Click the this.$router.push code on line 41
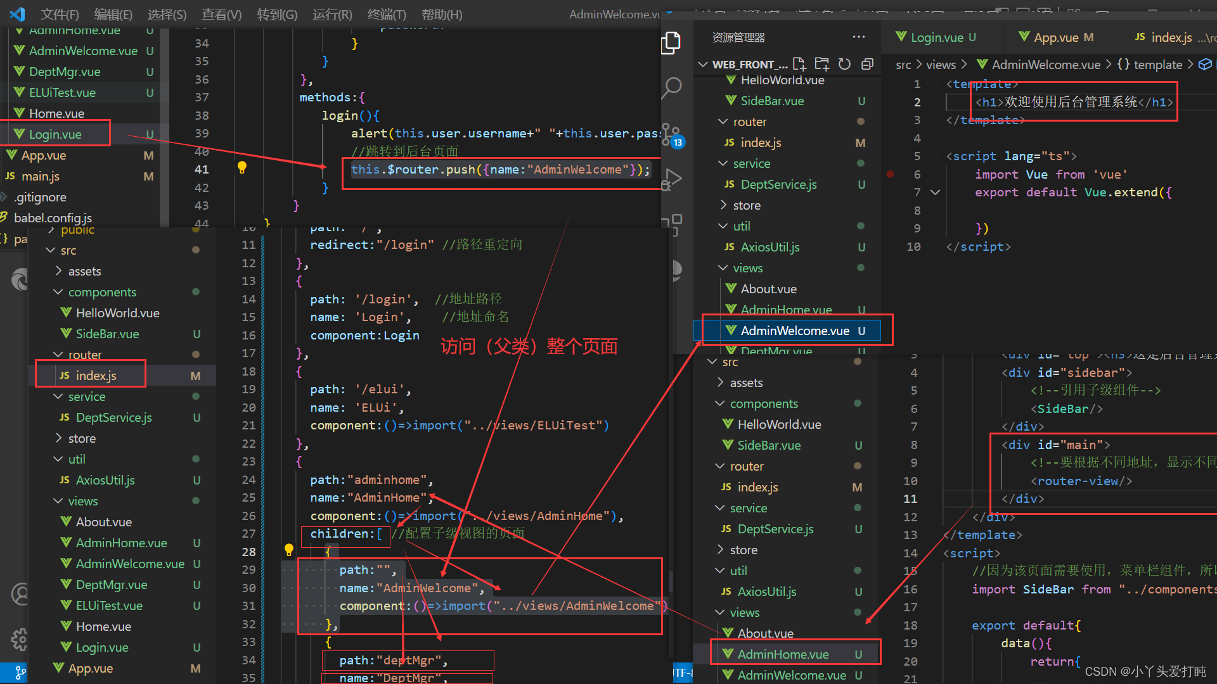Viewport: 1217px width, 684px height. tap(501, 170)
